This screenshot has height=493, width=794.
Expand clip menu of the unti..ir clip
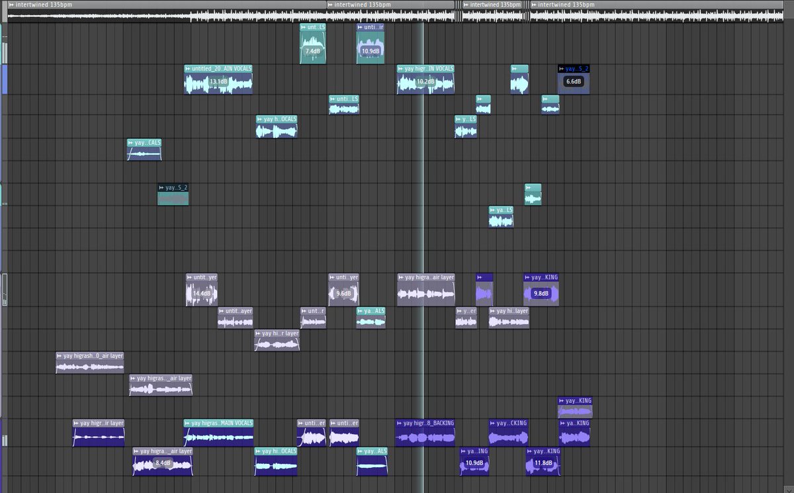coord(361,28)
